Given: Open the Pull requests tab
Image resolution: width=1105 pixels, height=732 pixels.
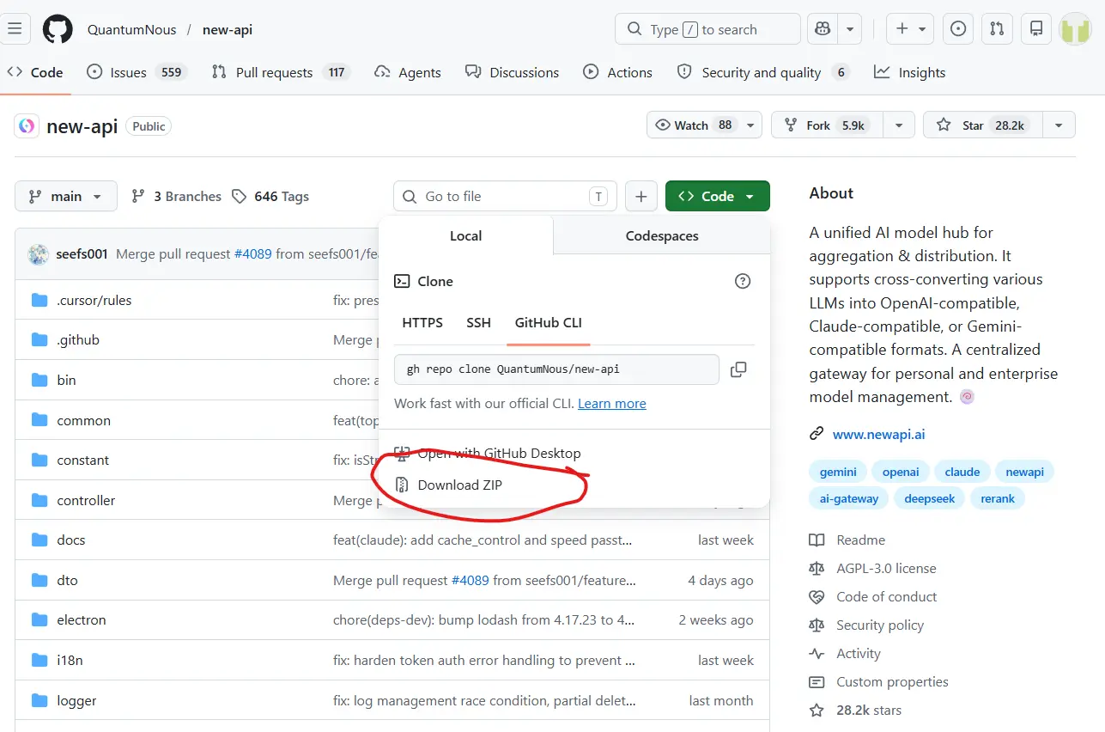Looking at the screenshot, I should [x=280, y=72].
